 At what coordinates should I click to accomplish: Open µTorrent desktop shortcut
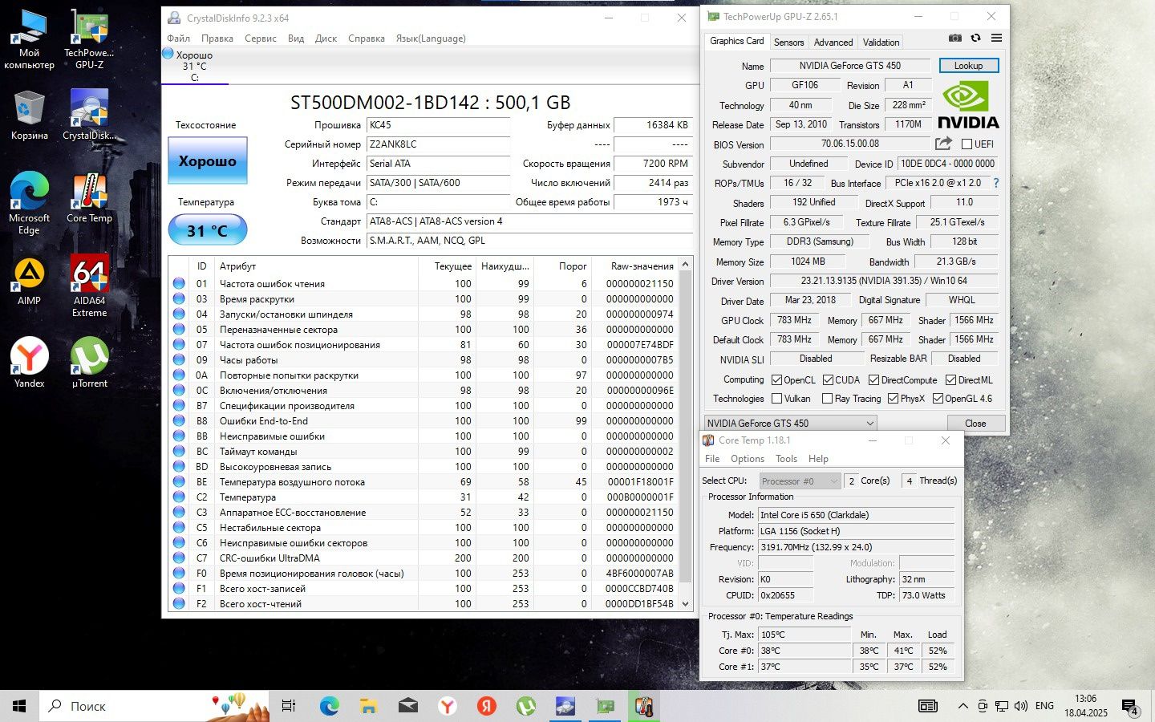pos(89,363)
